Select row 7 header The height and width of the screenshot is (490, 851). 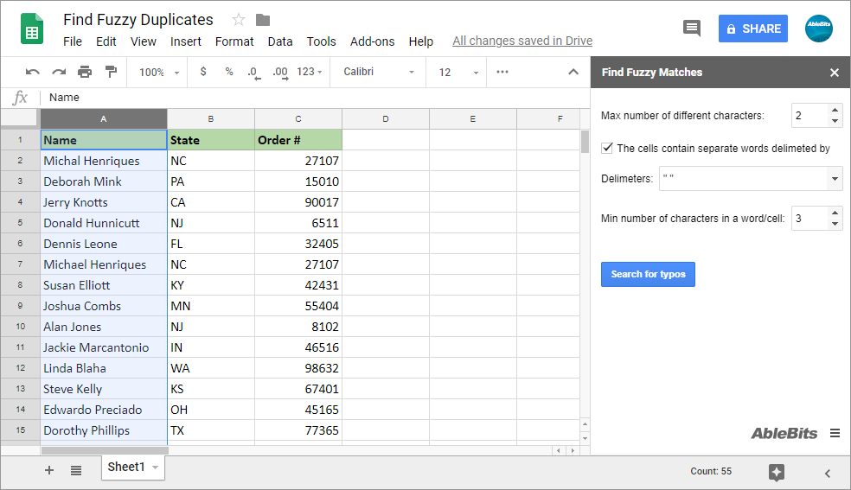(x=20, y=264)
